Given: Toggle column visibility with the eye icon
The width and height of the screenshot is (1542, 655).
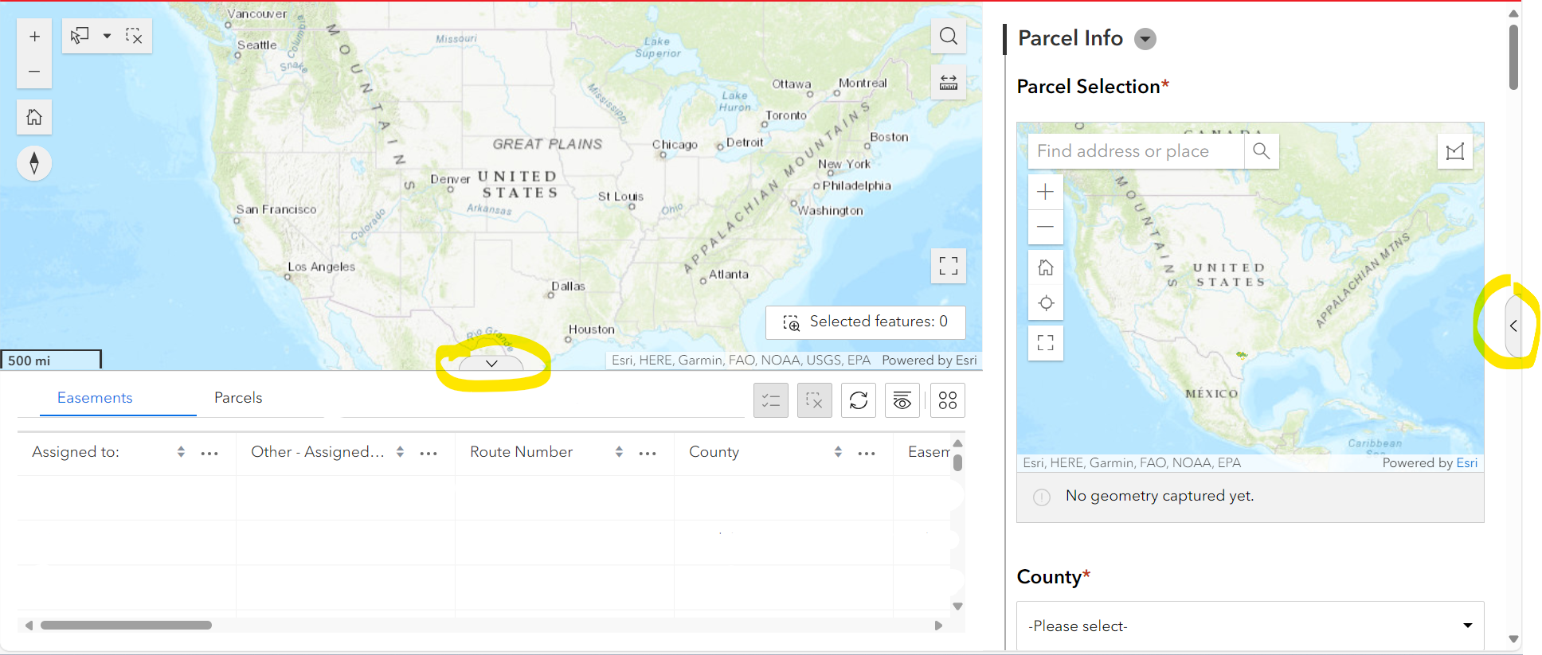Looking at the screenshot, I should tap(902, 400).
